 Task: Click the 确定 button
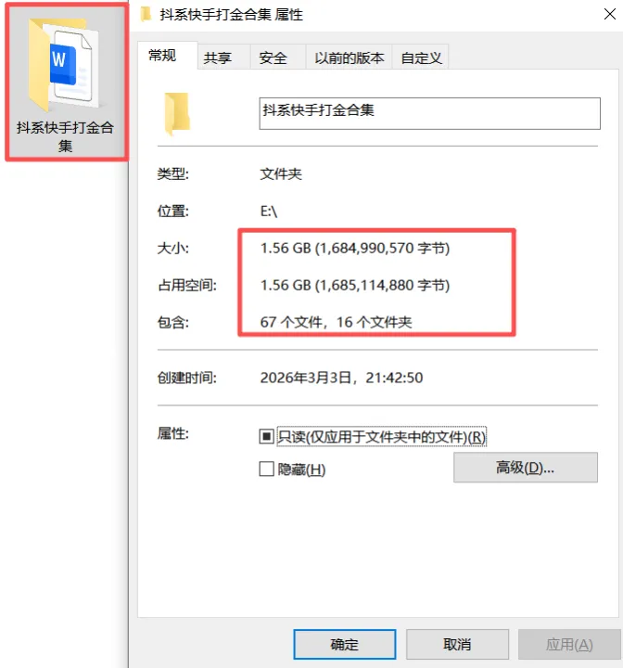(345, 644)
